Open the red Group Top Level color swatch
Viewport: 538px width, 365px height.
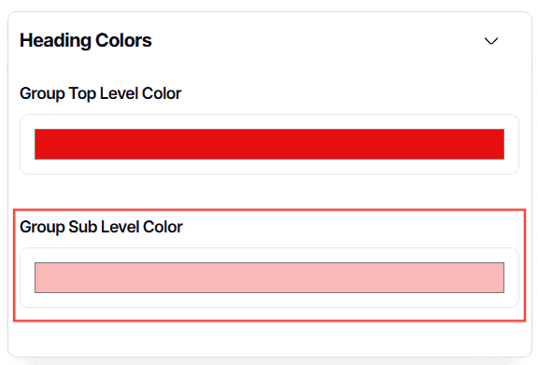[269, 144]
